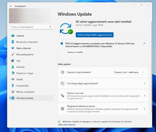Click the Account person icon
The height and width of the screenshot is (132, 156).
tap(13, 67)
